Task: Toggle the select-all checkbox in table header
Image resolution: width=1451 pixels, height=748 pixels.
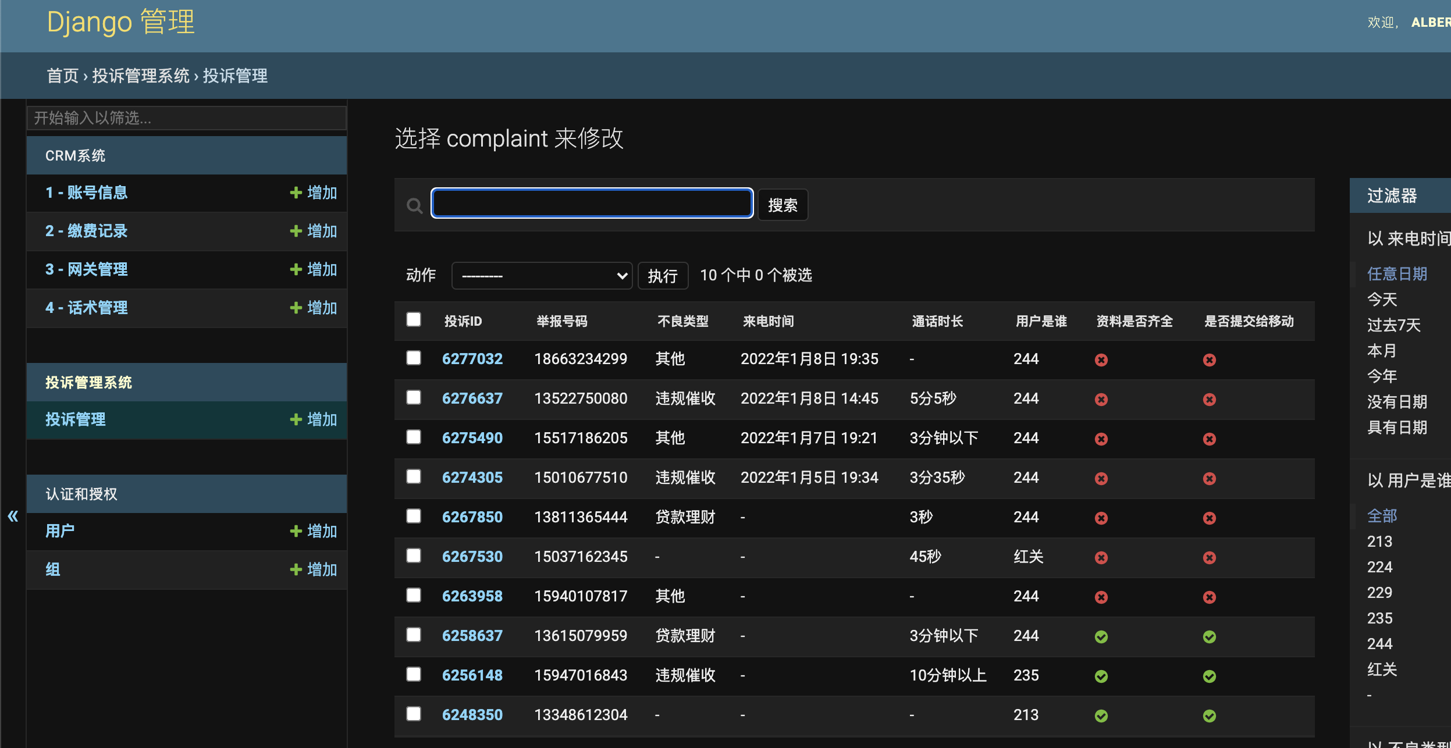Action: [x=414, y=319]
